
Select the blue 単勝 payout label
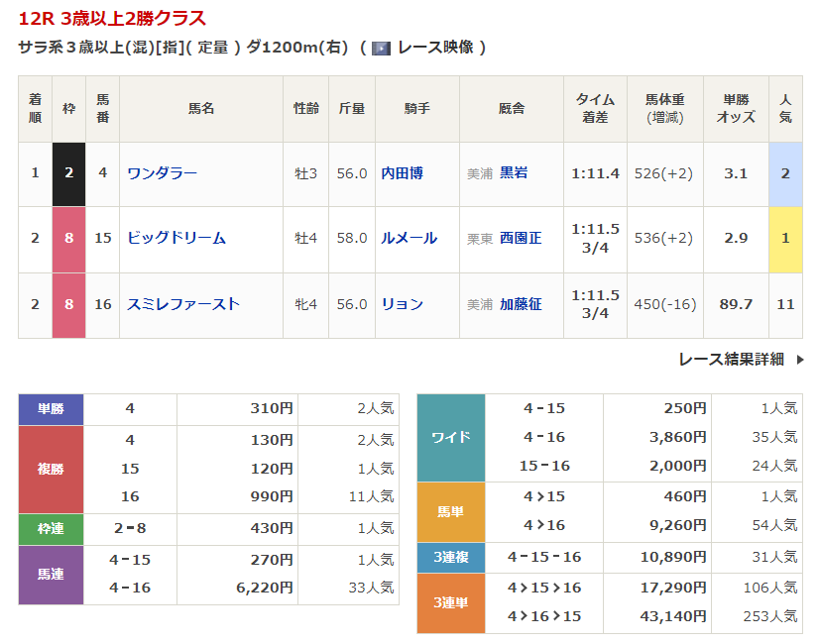(51, 409)
